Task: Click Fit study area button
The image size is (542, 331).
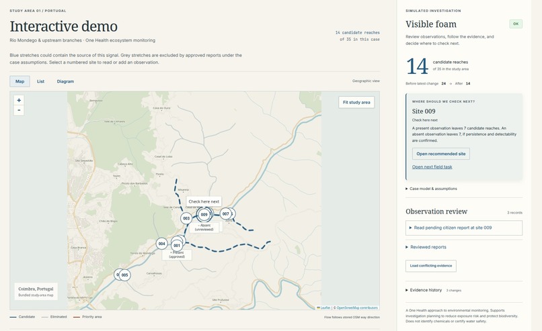Action: (356, 102)
